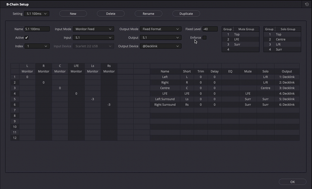Select Mute Group 1 Top row
This screenshot has height=189, width=312.
tap(241, 34)
